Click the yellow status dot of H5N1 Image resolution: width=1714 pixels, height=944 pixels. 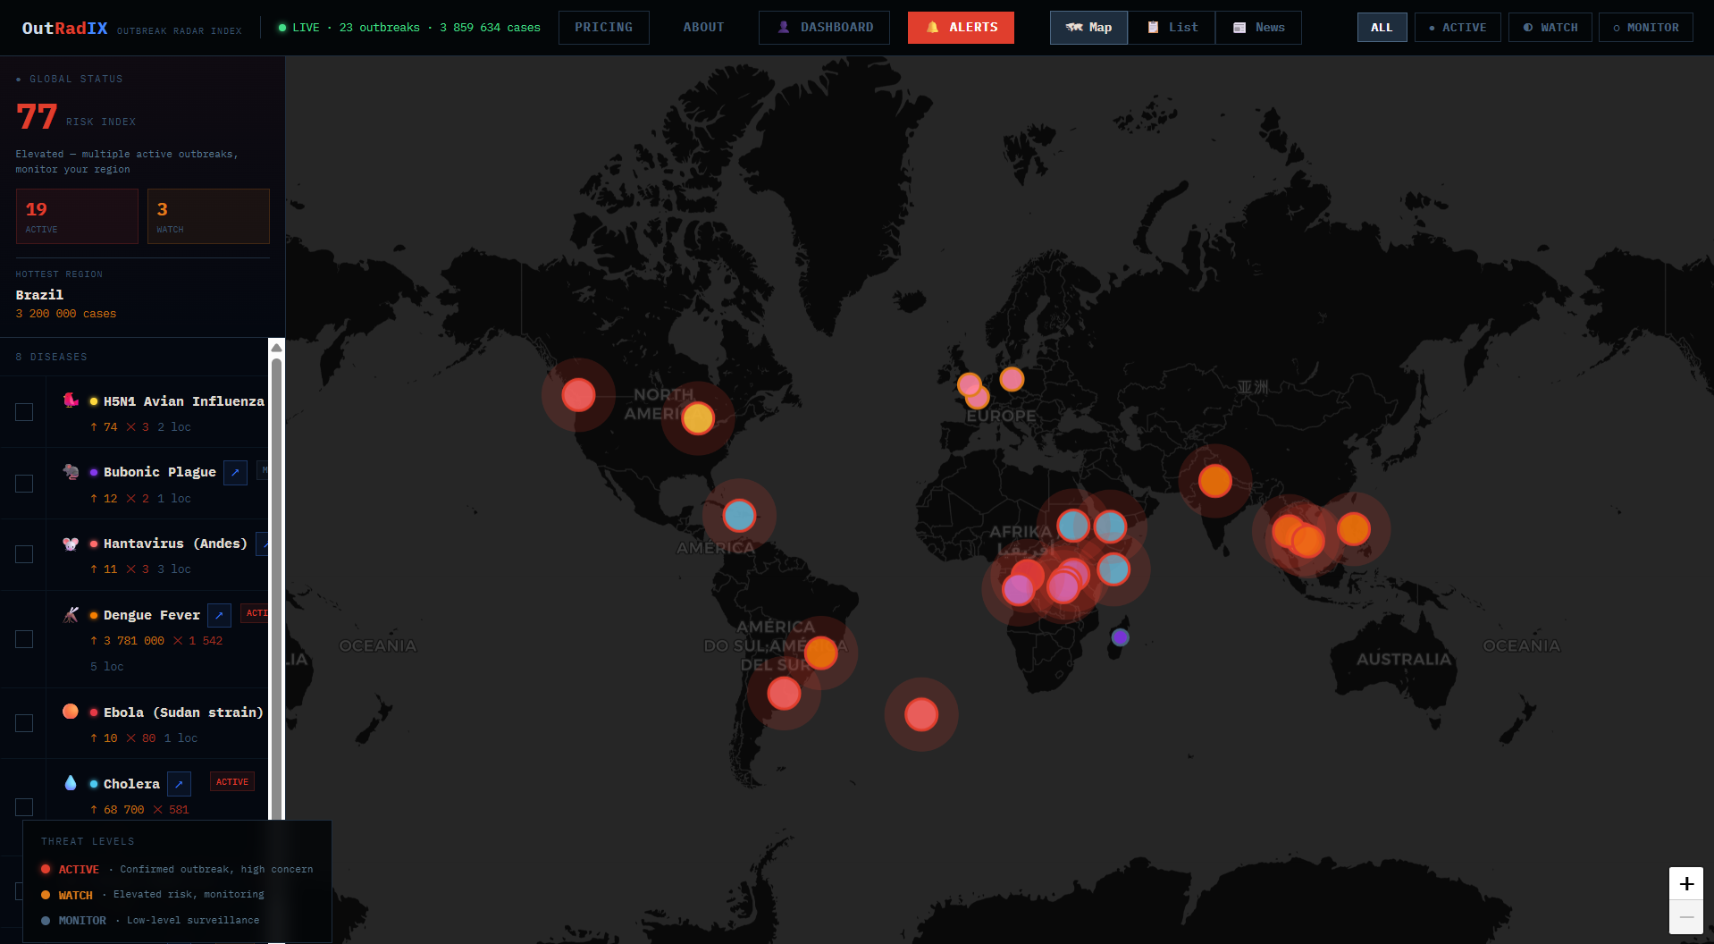tap(94, 401)
